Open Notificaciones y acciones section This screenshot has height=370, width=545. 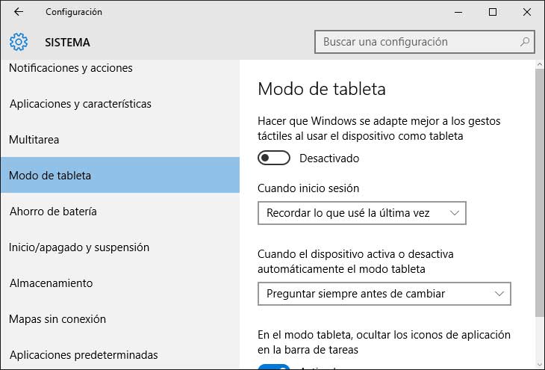(71, 68)
